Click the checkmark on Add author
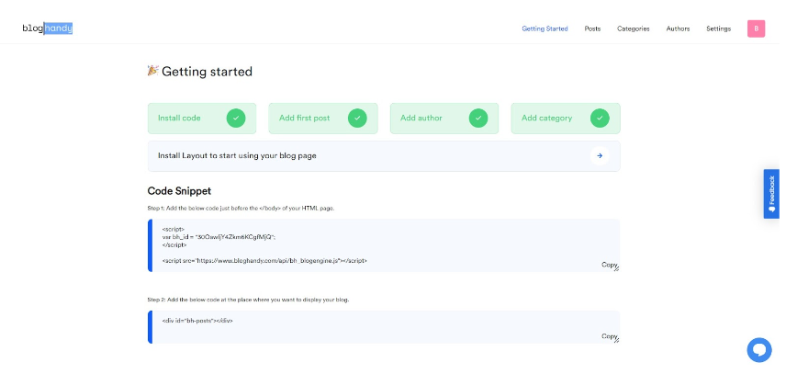 [x=478, y=119]
